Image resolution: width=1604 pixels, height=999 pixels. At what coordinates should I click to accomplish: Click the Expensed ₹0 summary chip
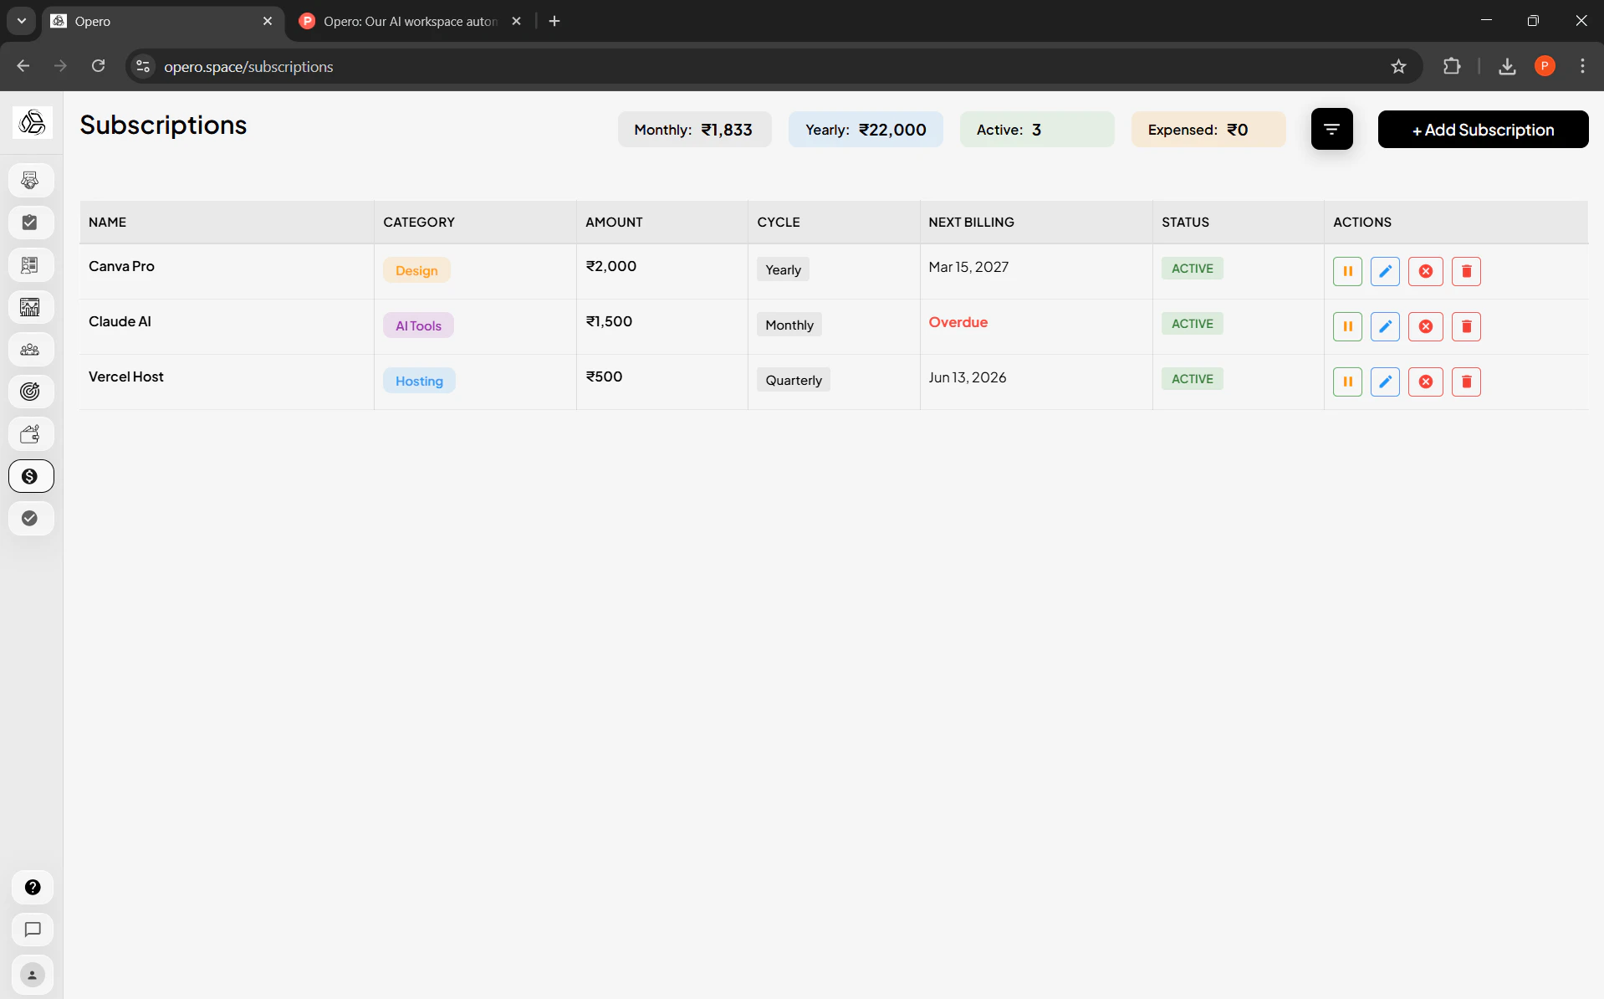tap(1208, 130)
